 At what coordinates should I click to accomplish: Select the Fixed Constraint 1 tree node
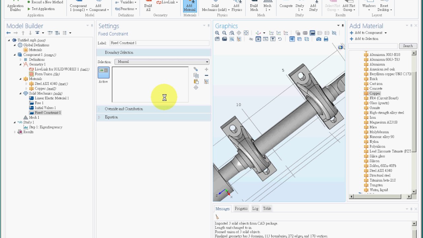click(45, 113)
